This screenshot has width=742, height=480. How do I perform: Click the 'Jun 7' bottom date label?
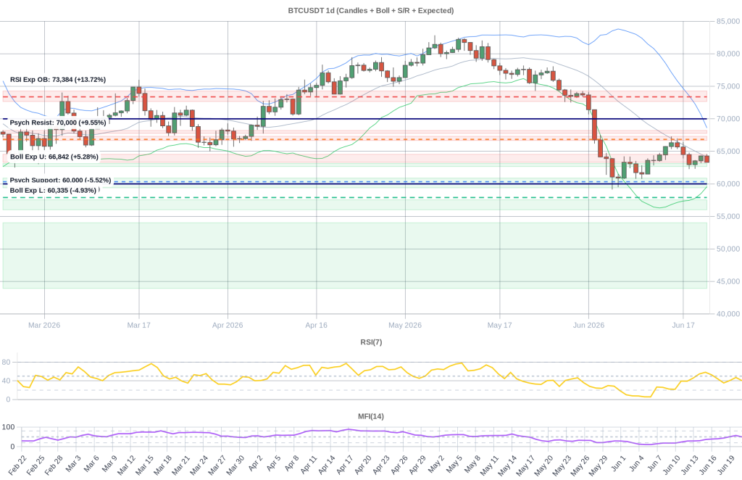653,464
